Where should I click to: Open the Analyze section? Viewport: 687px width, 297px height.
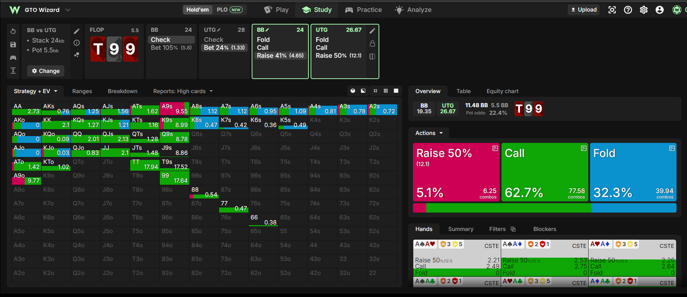pos(413,10)
